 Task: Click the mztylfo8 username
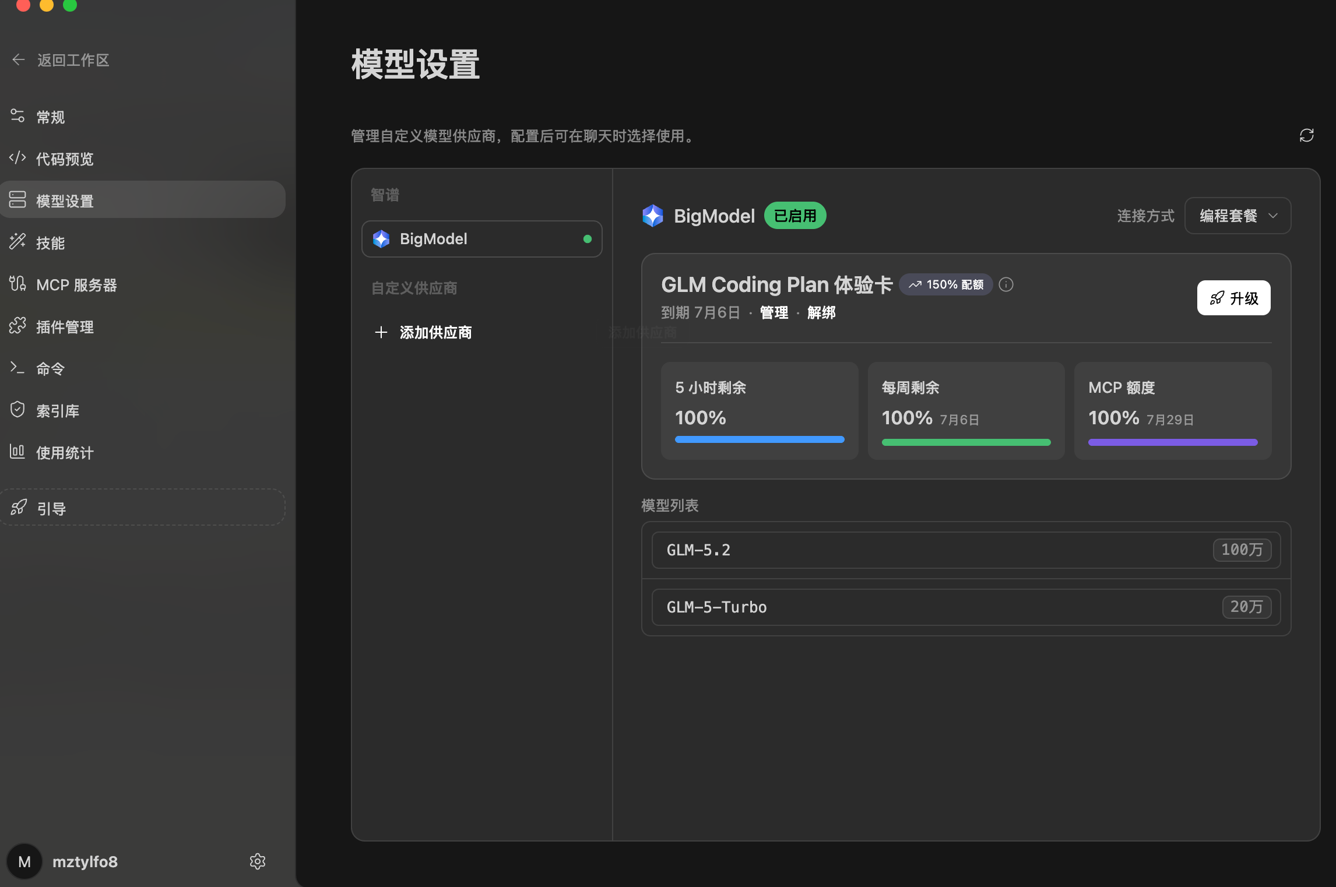[85, 862]
